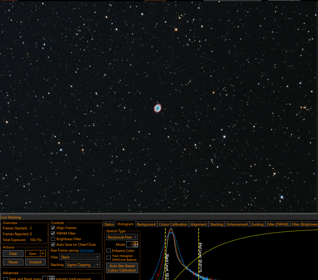Enable Track Histogram Drift/Color Balance
Image resolution: width=318 pixels, height=280 pixels.
coord(109,258)
